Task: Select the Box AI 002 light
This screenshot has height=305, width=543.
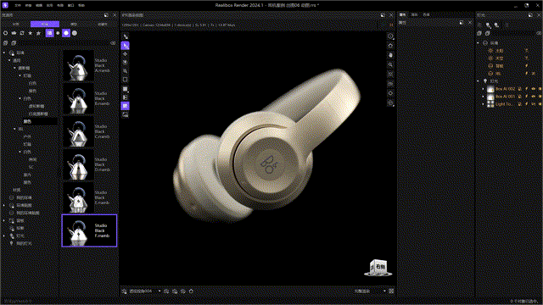Action: pyautogui.click(x=506, y=89)
